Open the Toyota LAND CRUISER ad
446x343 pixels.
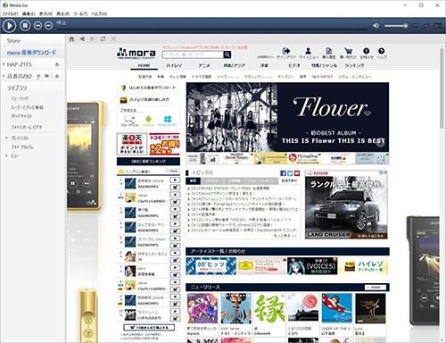point(346,205)
